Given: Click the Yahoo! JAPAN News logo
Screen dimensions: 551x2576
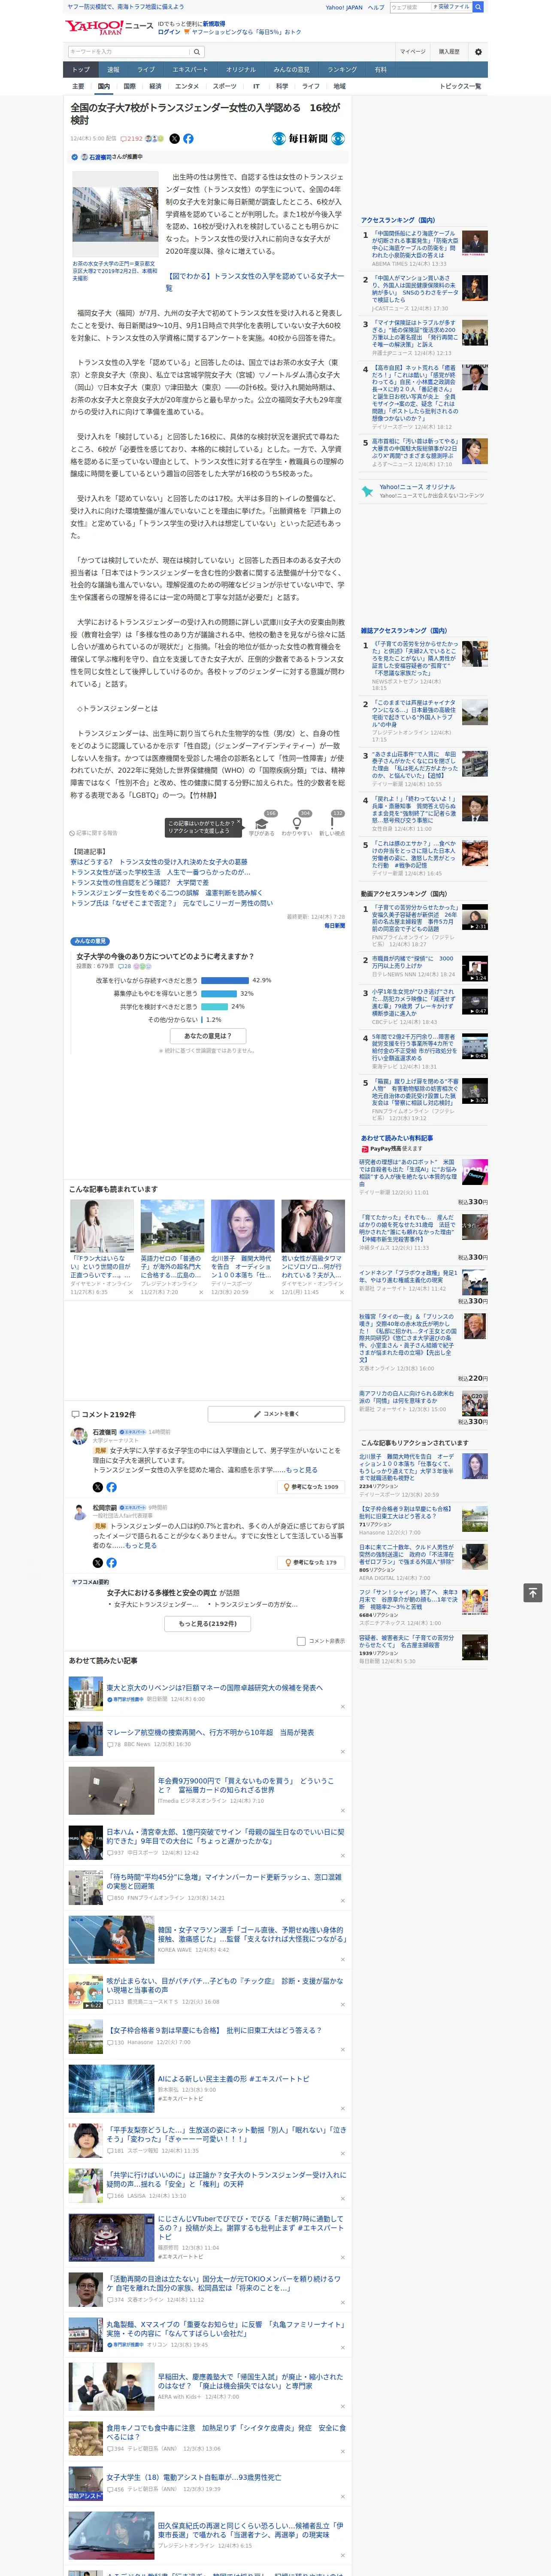Looking at the screenshot, I should tap(109, 27).
